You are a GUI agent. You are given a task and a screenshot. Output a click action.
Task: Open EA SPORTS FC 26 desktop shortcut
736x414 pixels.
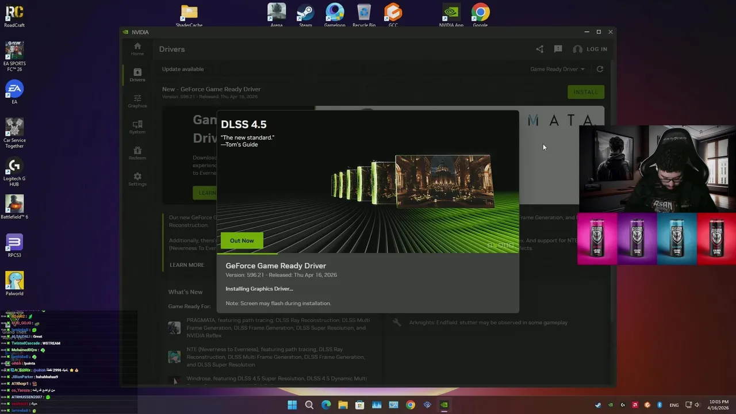(14, 56)
